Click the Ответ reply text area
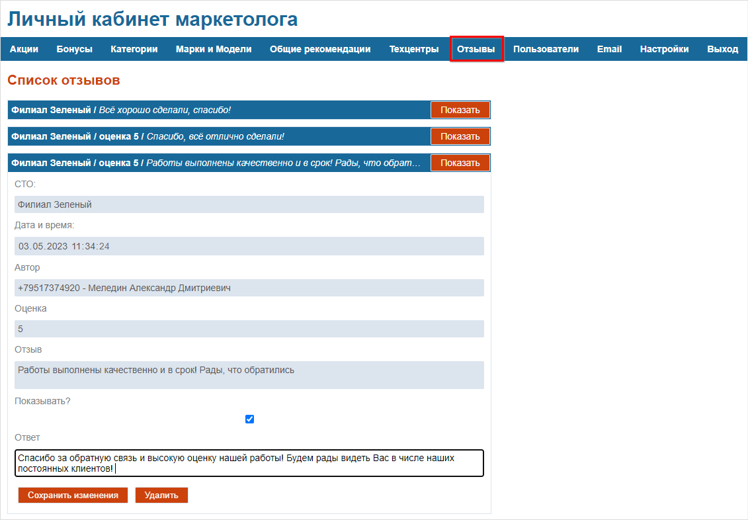 [249, 462]
